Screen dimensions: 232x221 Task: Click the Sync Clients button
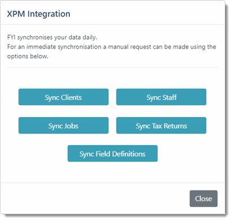point(64,97)
